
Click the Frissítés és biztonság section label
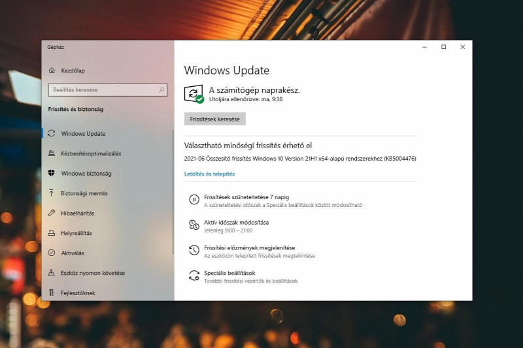[76, 109]
